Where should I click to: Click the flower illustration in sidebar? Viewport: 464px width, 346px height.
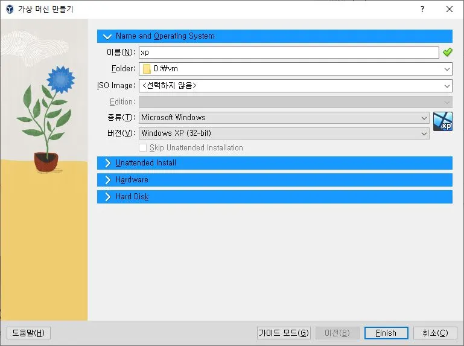[x=47, y=118]
